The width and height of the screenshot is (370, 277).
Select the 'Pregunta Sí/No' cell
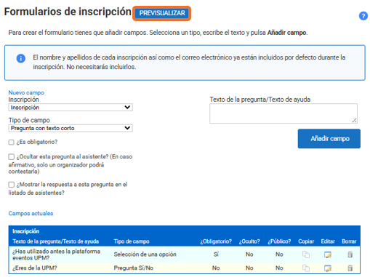pyautogui.click(x=134, y=268)
